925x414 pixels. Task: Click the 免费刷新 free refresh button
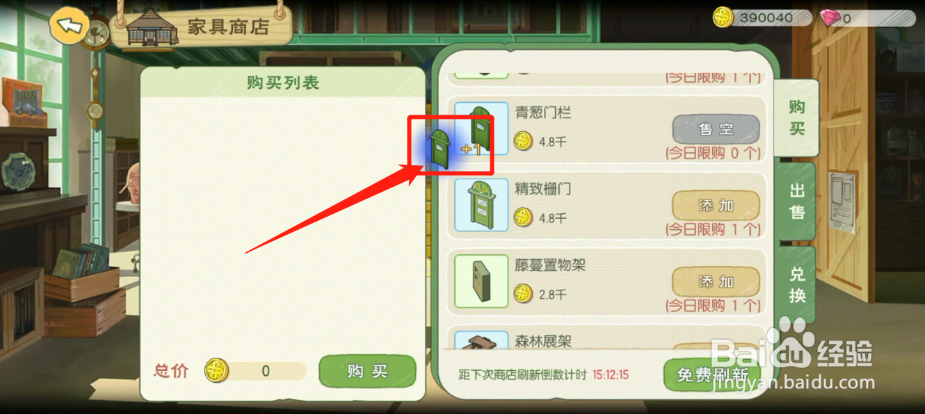point(712,376)
